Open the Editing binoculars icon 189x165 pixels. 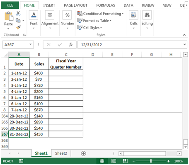[x=147, y=15]
